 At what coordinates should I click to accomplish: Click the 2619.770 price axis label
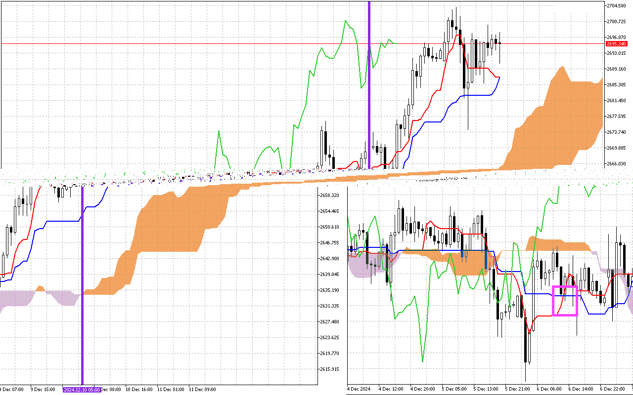[x=329, y=354]
